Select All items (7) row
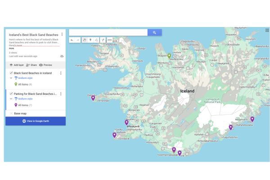Screen dimensions: 270x180 point(35,105)
